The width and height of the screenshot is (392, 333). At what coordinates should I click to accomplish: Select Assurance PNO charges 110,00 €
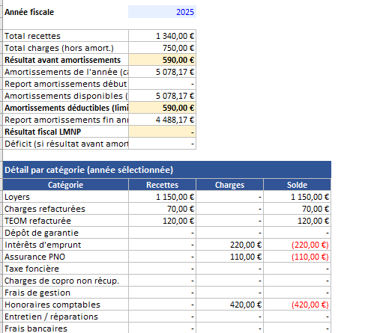230,257
